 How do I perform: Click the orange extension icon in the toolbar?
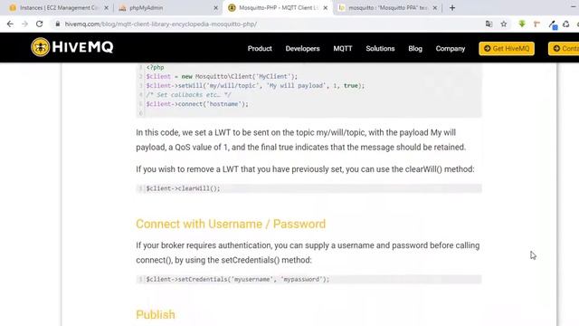pos(536,24)
